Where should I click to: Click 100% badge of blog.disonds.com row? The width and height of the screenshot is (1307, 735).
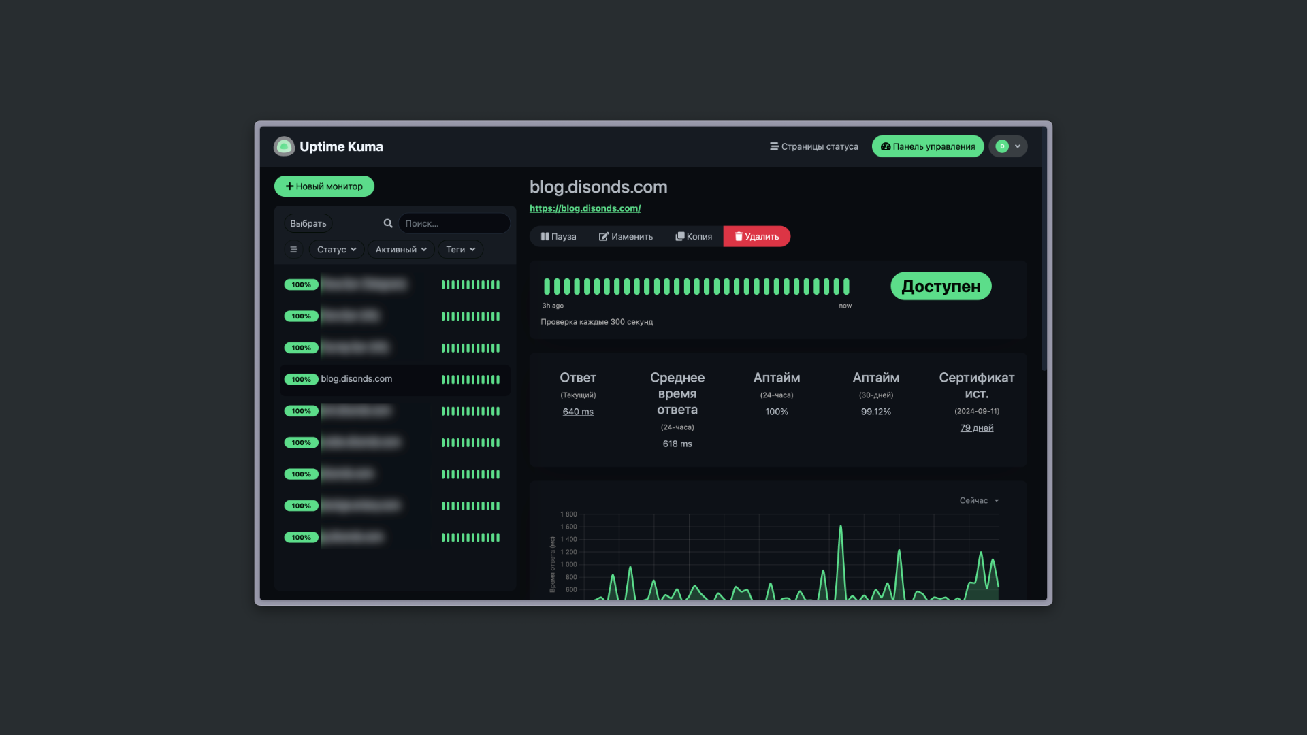tap(301, 379)
